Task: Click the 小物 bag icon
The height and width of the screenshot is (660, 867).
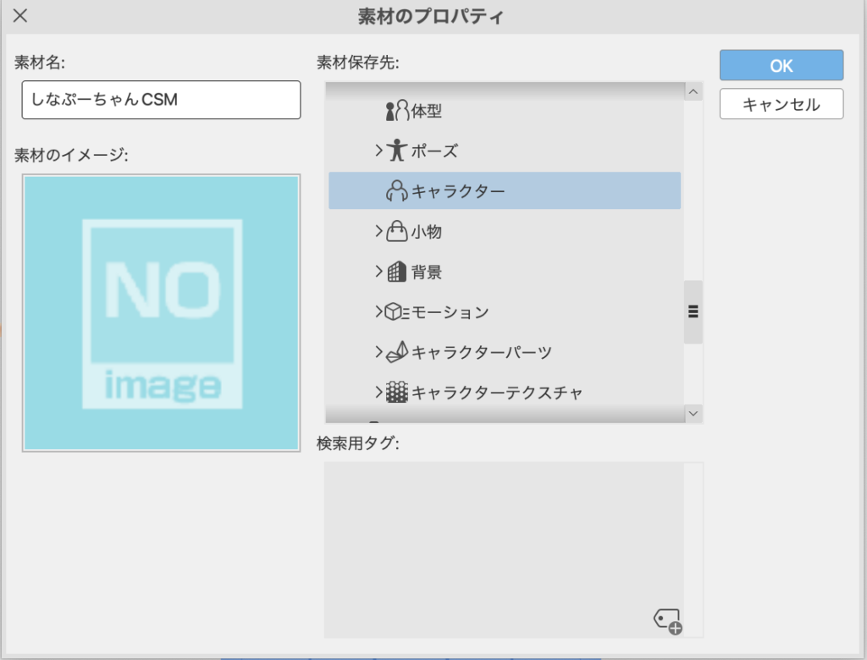Action: pyautogui.click(x=396, y=231)
